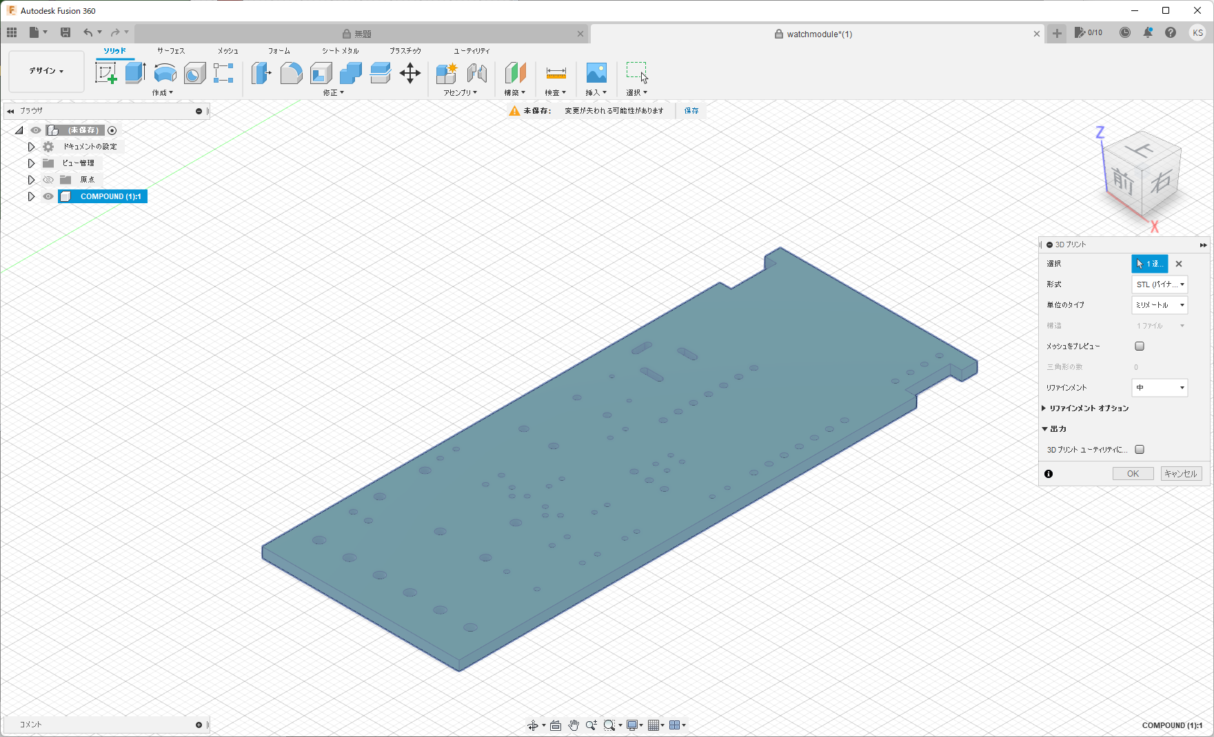The image size is (1214, 737).
Task: Open the notifications bell icon
Action: click(x=1148, y=32)
